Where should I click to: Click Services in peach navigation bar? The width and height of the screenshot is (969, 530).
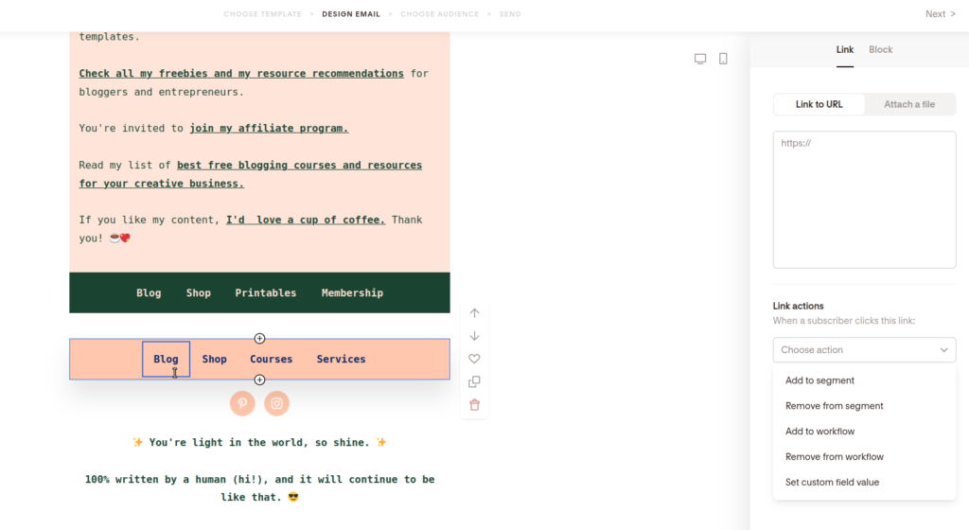(341, 359)
